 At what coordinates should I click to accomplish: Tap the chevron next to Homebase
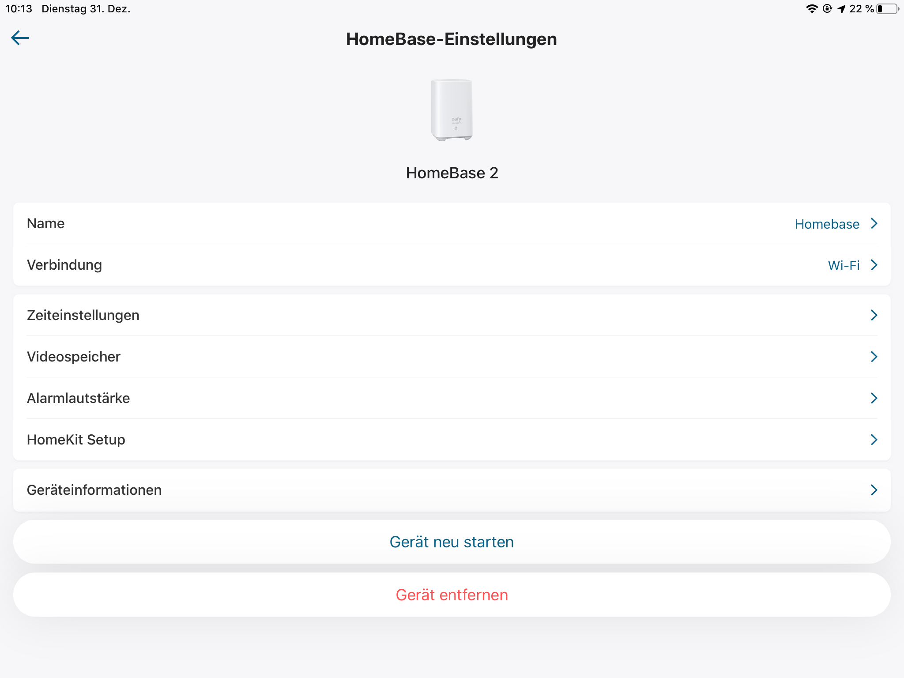tap(874, 223)
